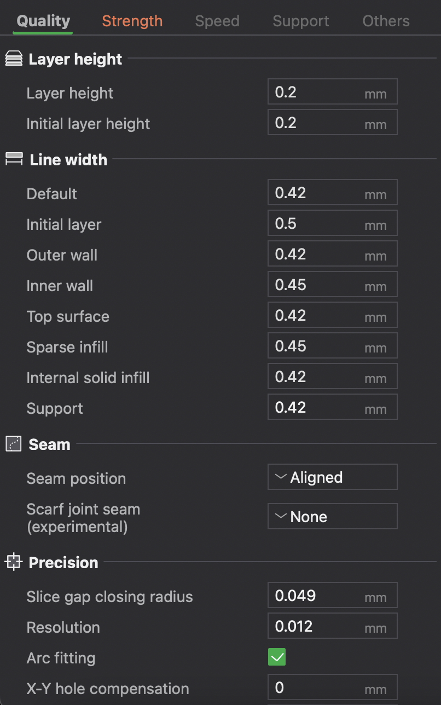The height and width of the screenshot is (705, 441).
Task: Click the Seam section icon
Action: click(14, 444)
